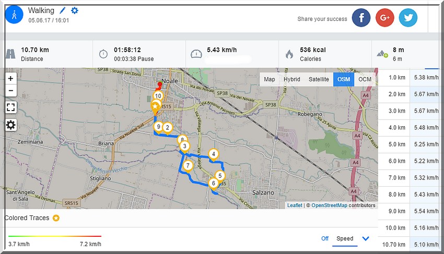
Task: Click the star start marker on map
Action: pos(155,106)
